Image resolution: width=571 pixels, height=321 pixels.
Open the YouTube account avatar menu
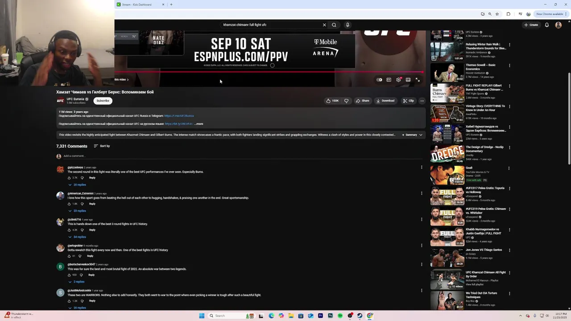558,25
